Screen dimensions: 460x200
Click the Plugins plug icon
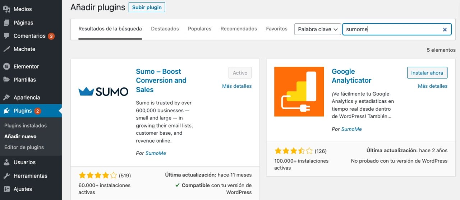pos(6,111)
